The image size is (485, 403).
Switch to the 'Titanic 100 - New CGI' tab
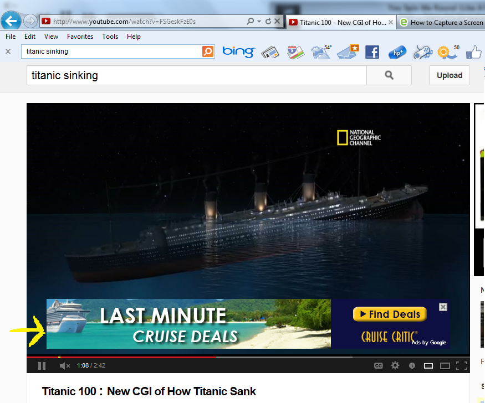click(341, 23)
